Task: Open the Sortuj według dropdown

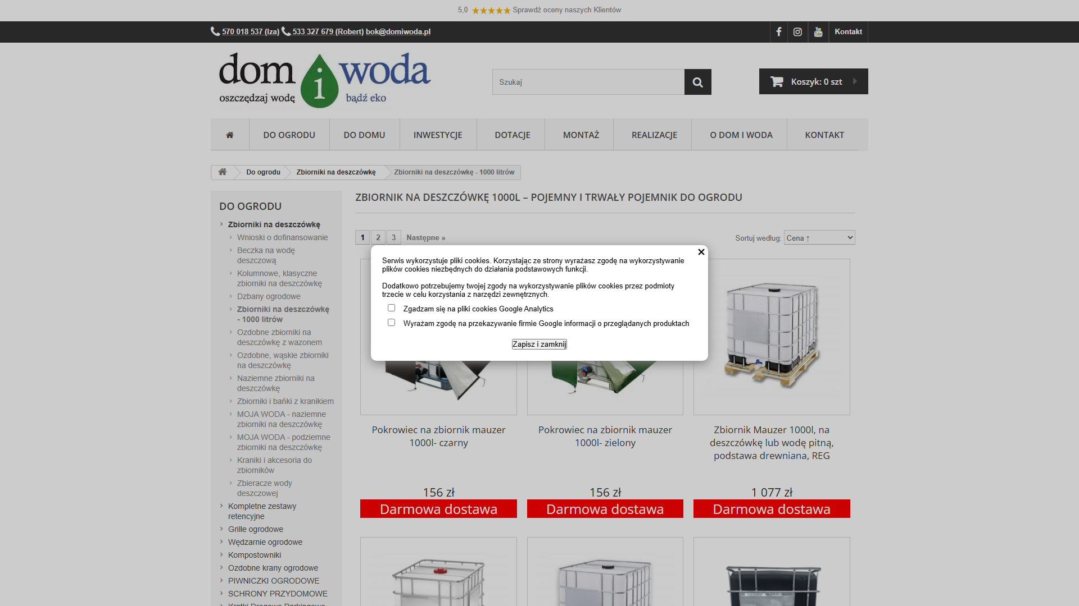Action: click(819, 238)
